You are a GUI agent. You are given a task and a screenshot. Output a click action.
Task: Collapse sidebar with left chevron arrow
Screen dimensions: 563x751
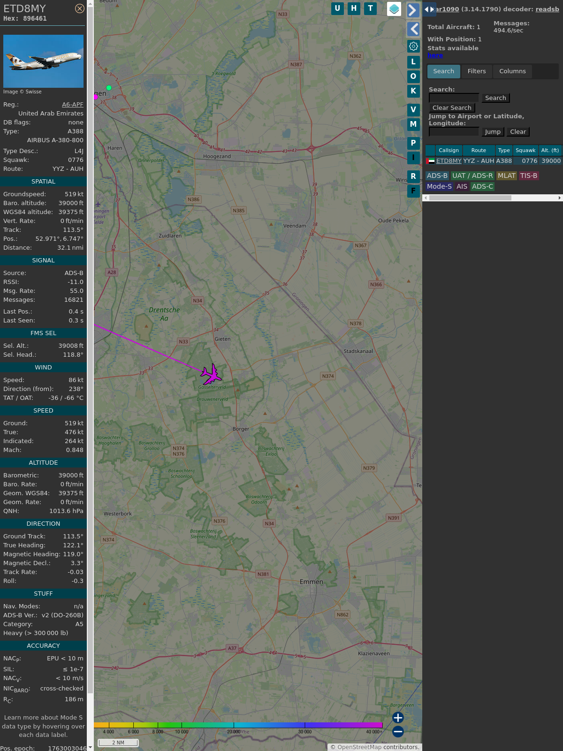pos(413,29)
